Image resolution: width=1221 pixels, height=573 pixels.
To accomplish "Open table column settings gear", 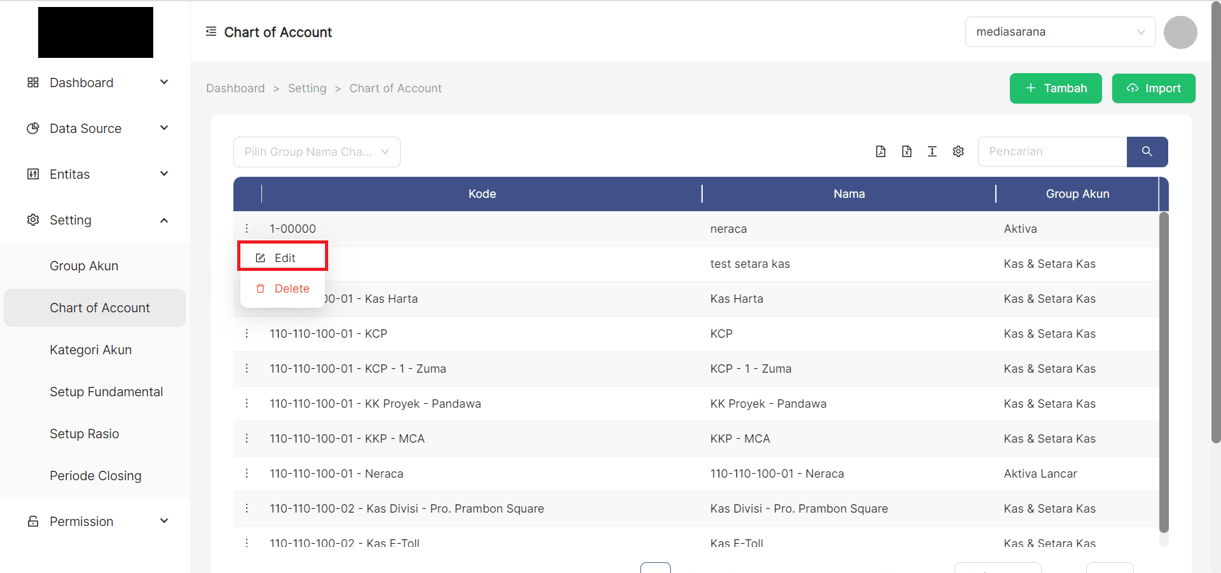I will (958, 151).
